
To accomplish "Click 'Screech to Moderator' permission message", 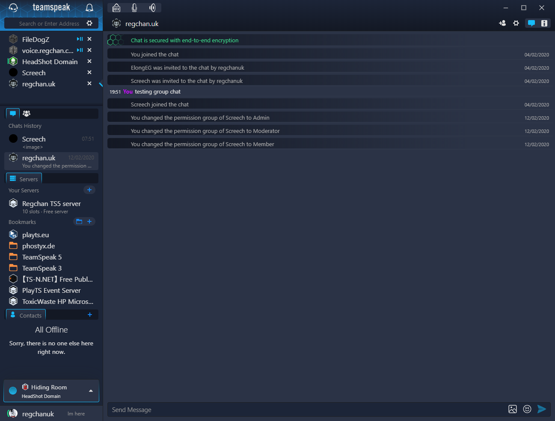I will [205, 131].
